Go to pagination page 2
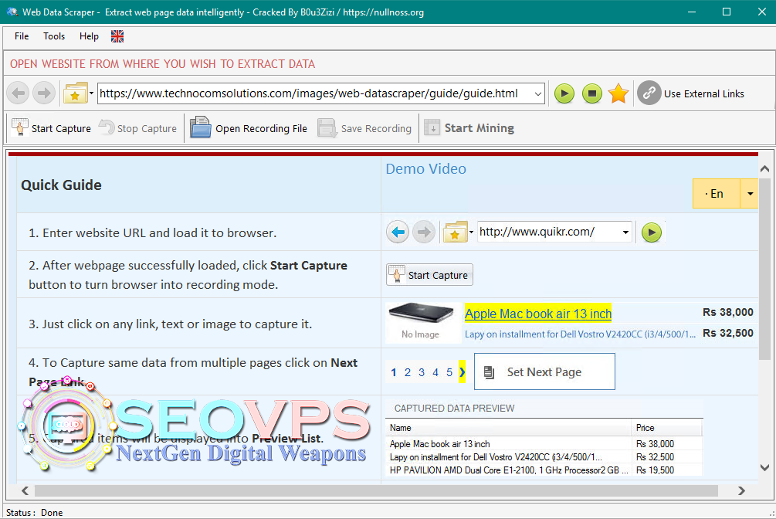The image size is (776, 519). pyautogui.click(x=407, y=372)
